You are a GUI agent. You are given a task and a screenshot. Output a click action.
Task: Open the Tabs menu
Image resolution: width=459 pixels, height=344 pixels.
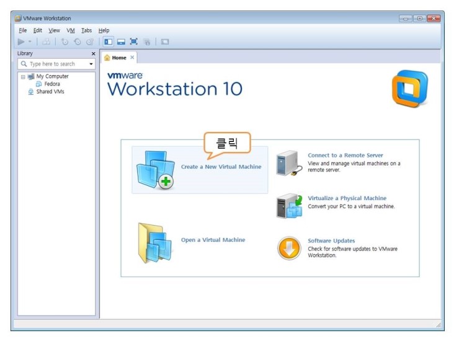[86, 30]
